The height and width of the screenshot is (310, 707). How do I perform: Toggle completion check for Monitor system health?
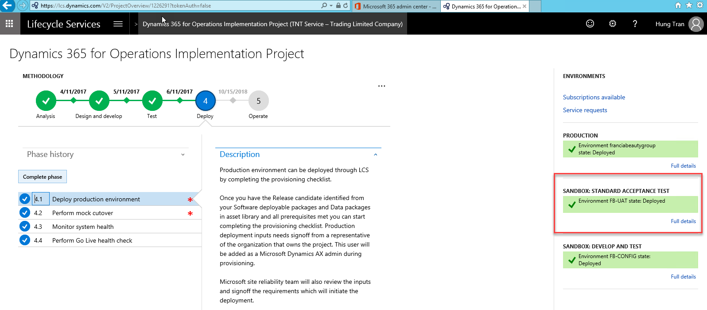(x=25, y=227)
